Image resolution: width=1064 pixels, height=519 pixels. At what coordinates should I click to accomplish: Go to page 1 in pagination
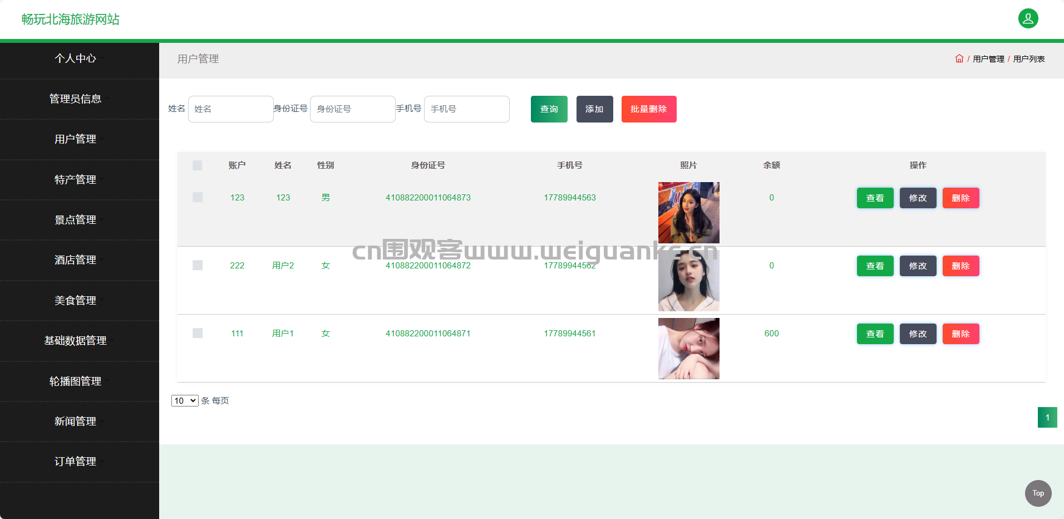click(1047, 418)
